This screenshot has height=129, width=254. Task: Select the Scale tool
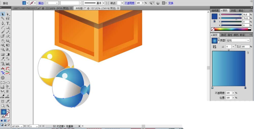(8, 41)
